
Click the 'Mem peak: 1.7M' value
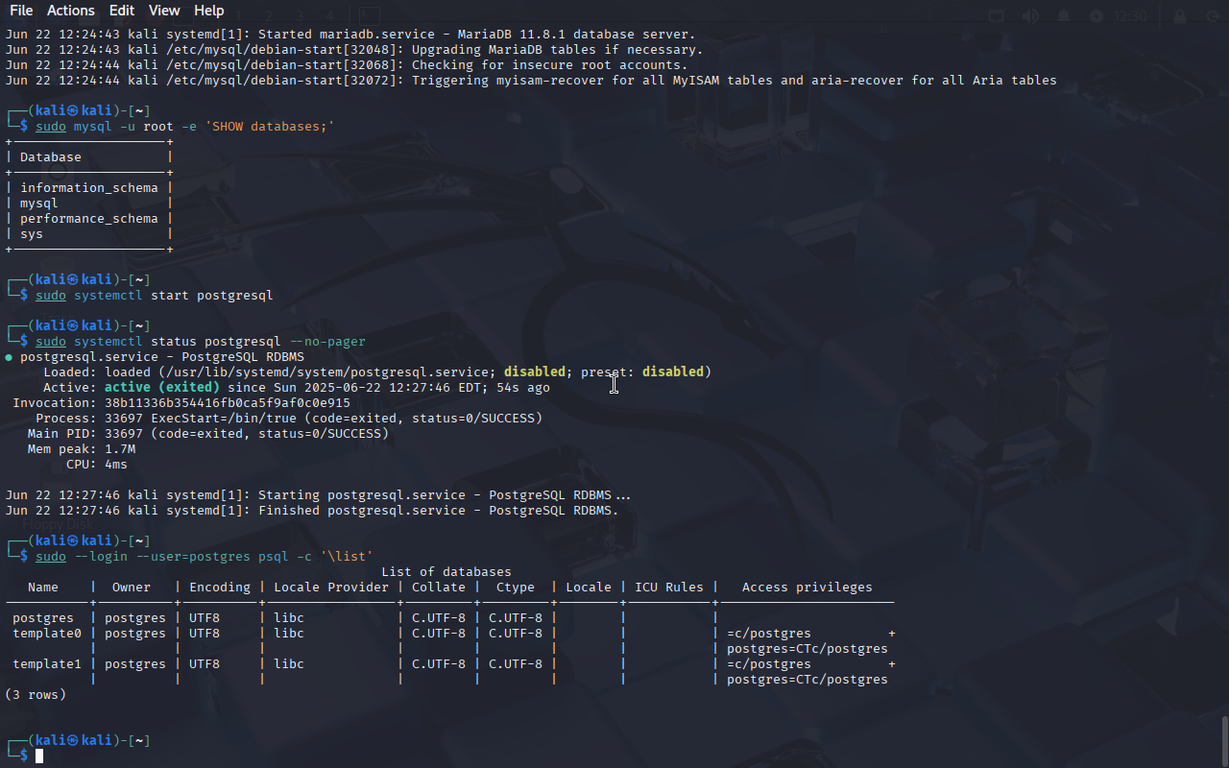[x=82, y=449]
